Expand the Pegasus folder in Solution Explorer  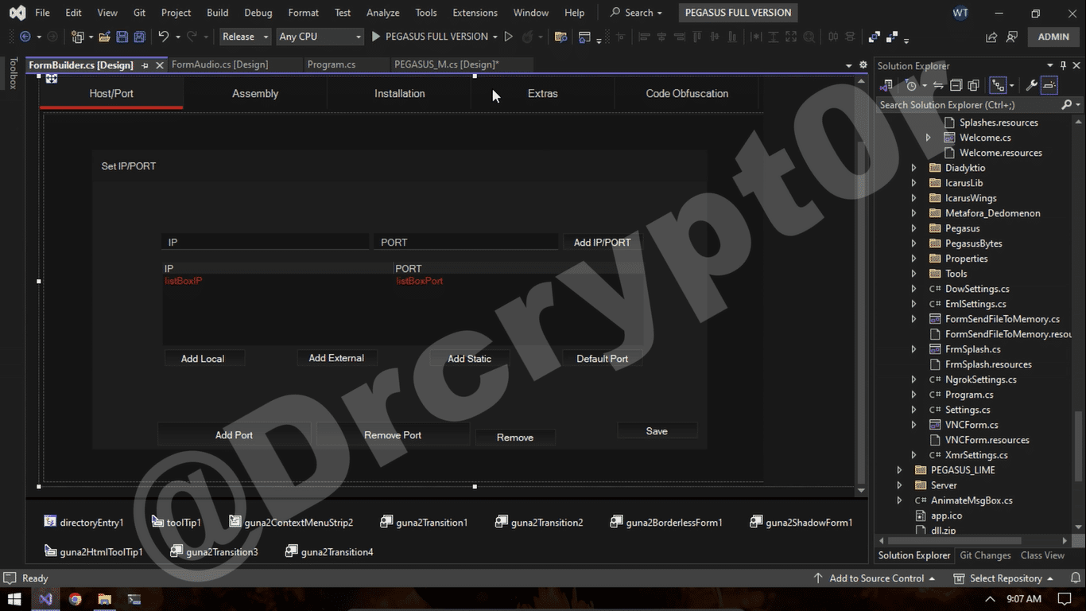[x=913, y=228]
